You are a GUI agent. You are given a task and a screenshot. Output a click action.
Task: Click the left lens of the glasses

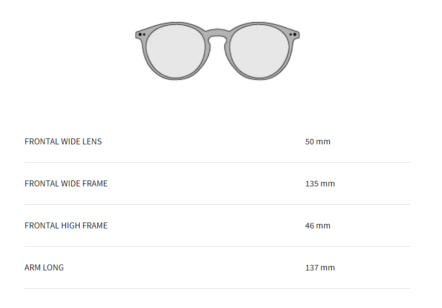(176, 51)
